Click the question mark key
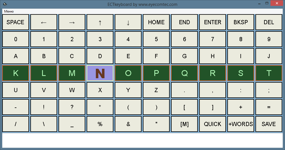Screen dimensions: 285x150 (72, 107)
